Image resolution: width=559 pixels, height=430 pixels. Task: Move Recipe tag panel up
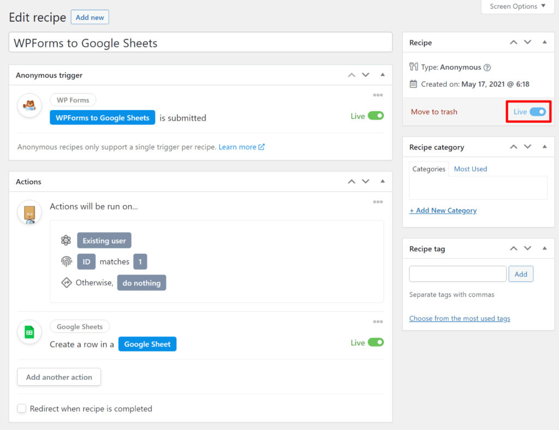pos(513,248)
